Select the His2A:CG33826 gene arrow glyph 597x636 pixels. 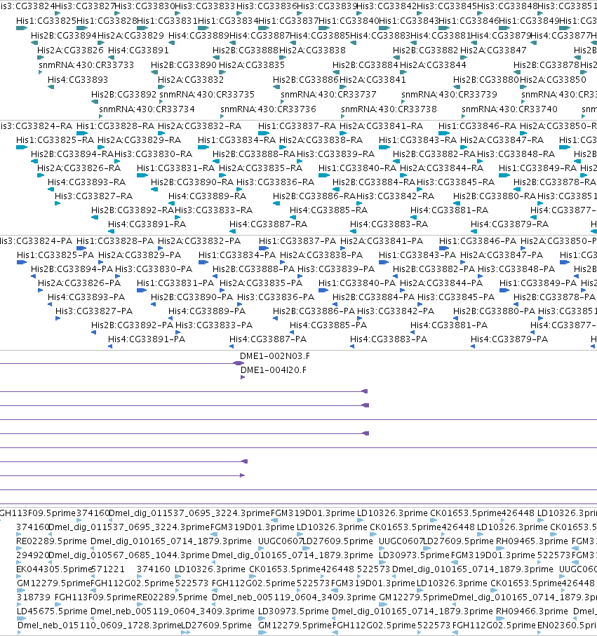pyautogui.click(x=41, y=57)
